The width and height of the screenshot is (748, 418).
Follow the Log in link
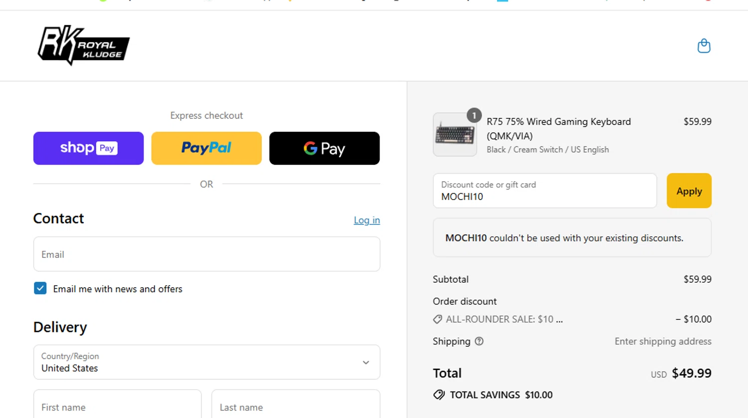tap(367, 220)
